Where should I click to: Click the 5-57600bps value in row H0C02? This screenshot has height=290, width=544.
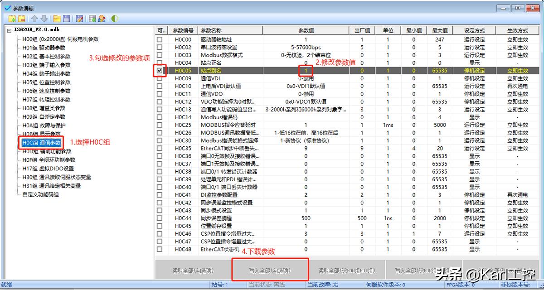306,47
